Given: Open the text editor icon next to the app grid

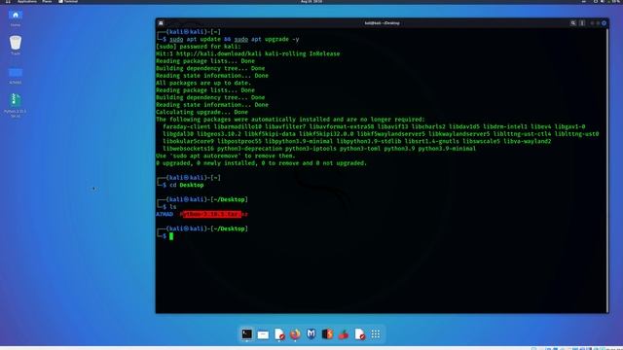Looking at the screenshot, I should (359, 334).
